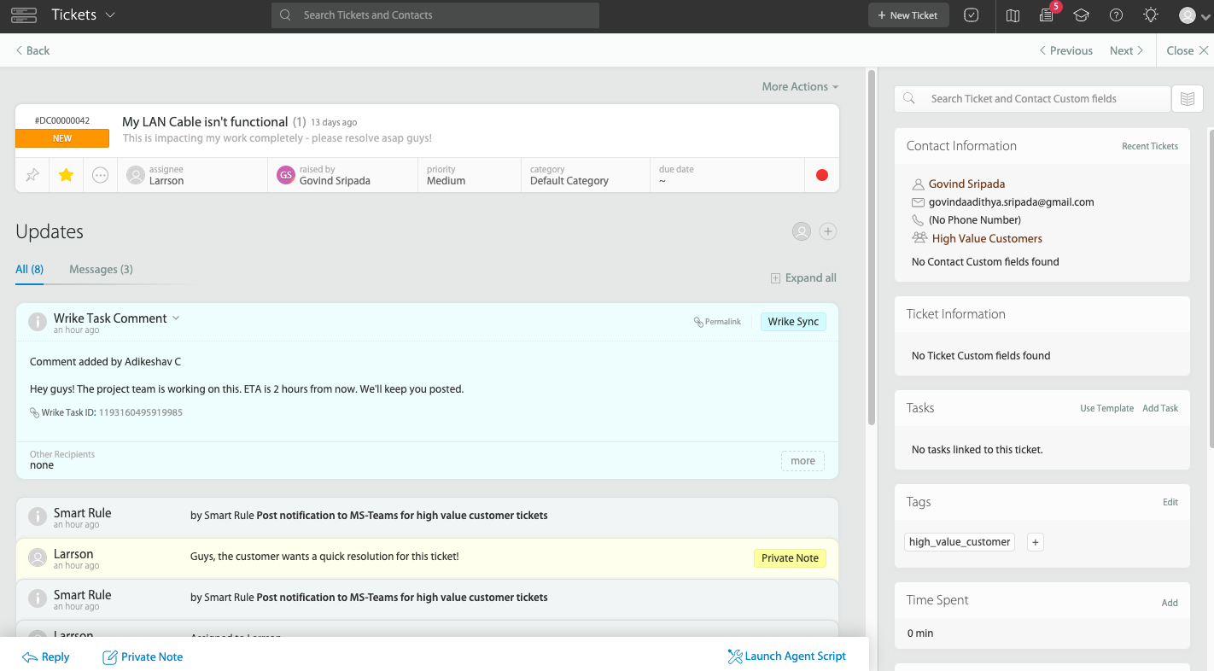
Task: Open the map icon in the top bar
Action: (1013, 15)
